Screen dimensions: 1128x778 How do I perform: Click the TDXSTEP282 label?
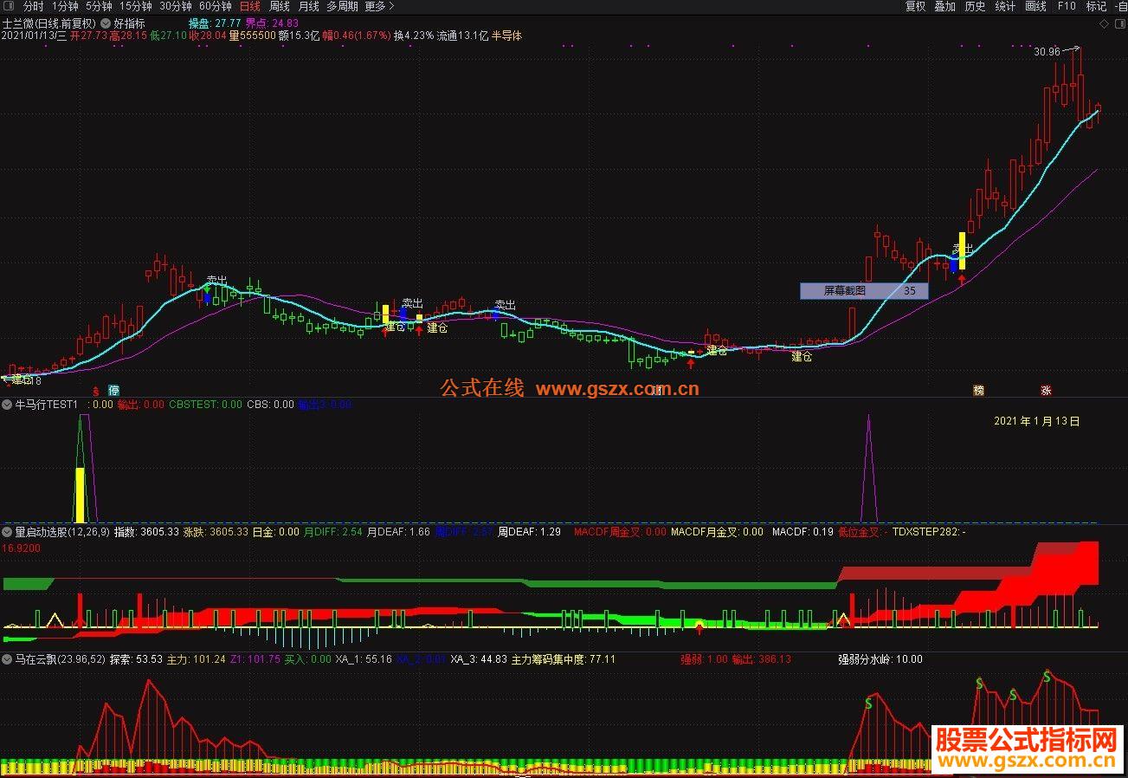pyautogui.click(x=929, y=532)
